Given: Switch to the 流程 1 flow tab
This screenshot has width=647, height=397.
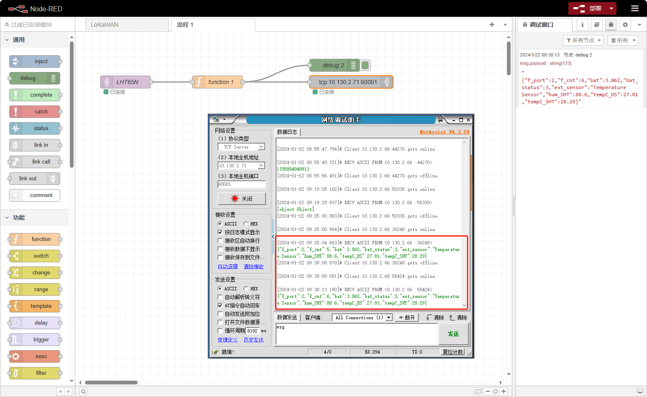Looking at the screenshot, I should (x=213, y=25).
